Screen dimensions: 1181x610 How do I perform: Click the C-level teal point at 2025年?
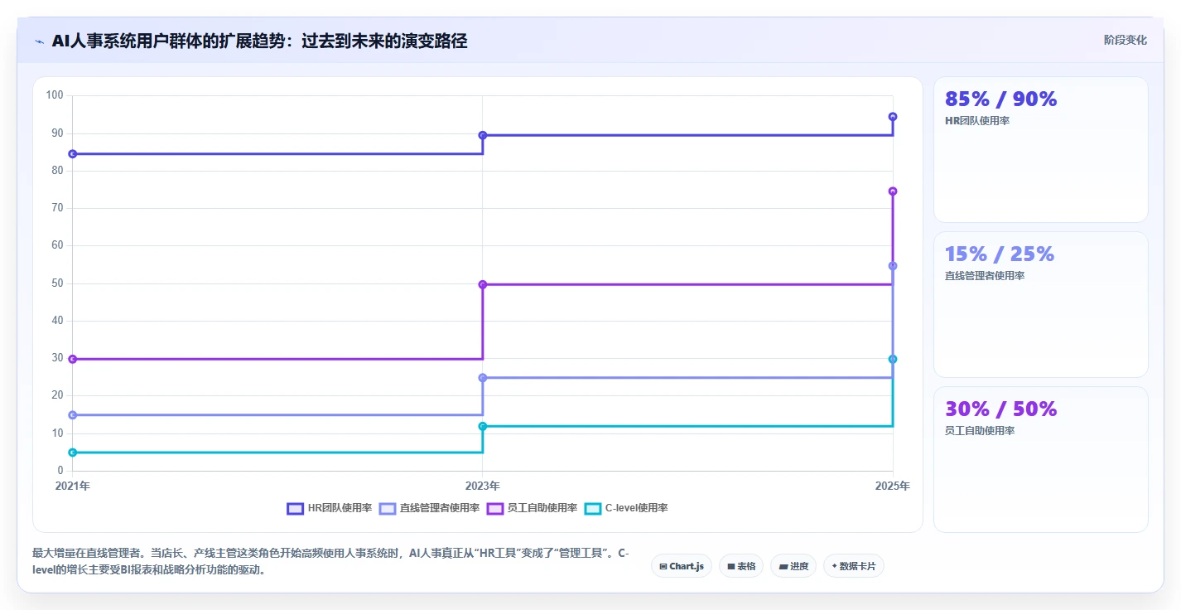point(893,359)
